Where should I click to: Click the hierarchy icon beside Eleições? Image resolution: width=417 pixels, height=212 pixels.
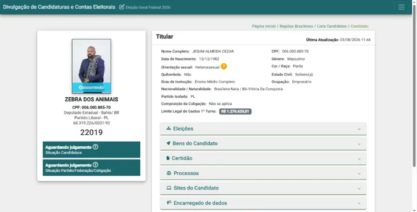(x=168, y=128)
